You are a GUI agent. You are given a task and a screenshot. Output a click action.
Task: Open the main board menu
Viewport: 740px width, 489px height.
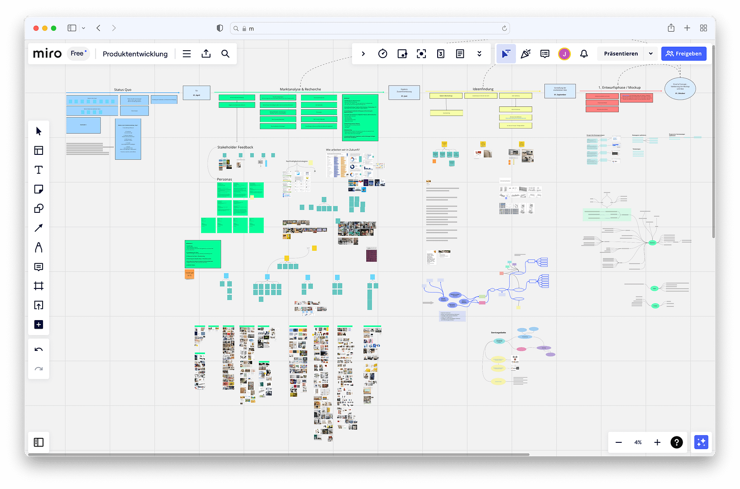(x=186, y=53)
